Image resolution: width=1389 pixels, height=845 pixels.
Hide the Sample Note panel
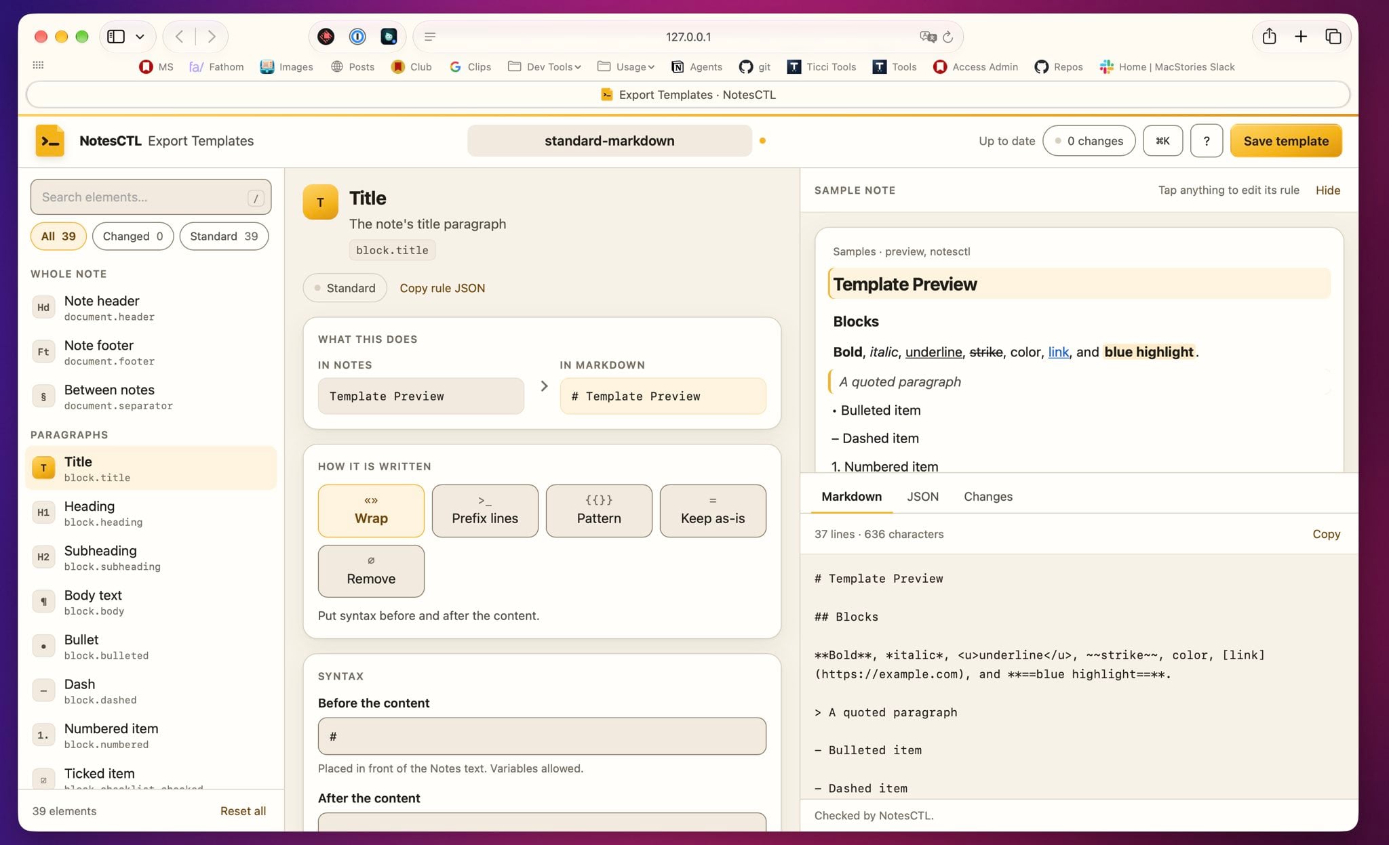point(1327,190)
